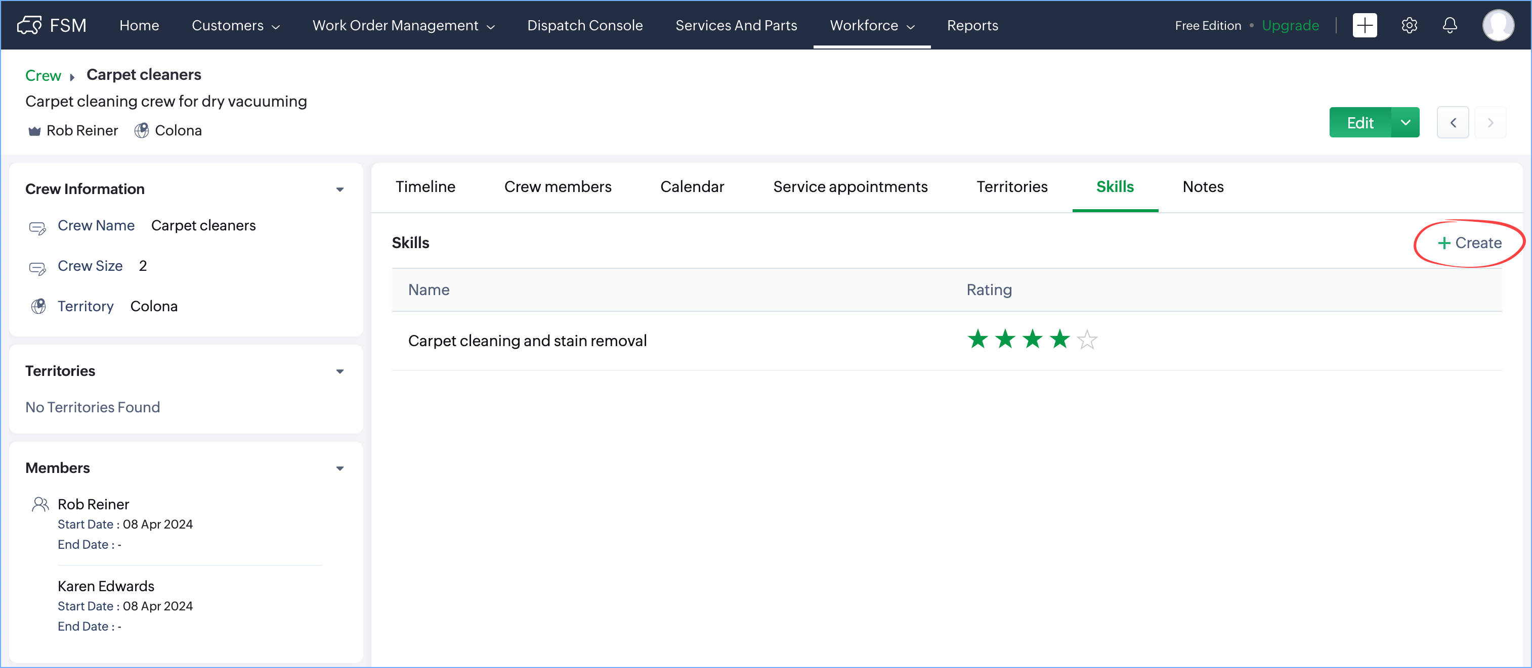The height and width of the screenshot is (668, 1532).
Task: Open the Edit button dropdown arrow
Action: pos(1406,123)
